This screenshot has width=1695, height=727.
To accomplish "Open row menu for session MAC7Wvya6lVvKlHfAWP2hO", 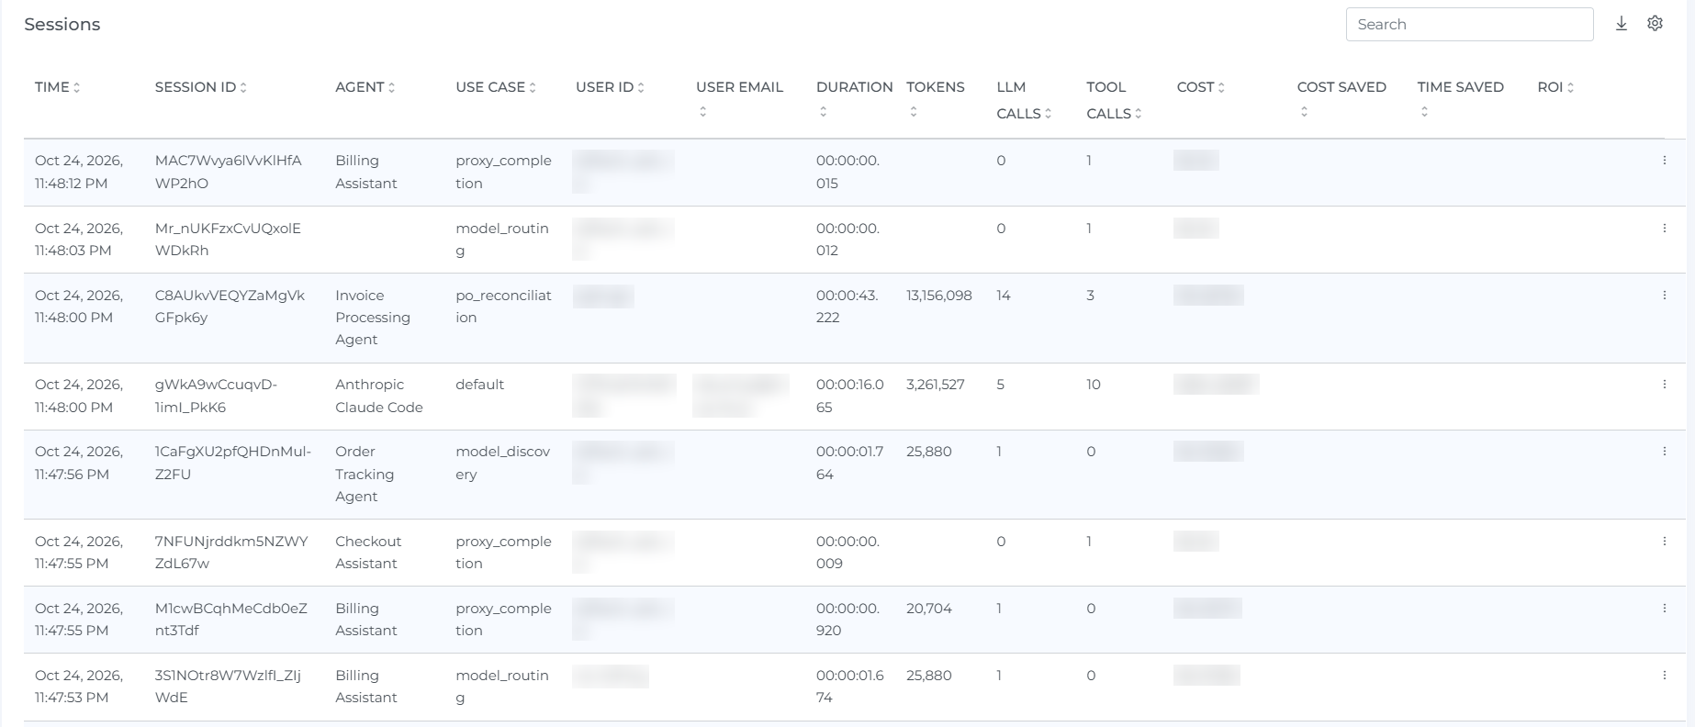I will (1665, 161).
